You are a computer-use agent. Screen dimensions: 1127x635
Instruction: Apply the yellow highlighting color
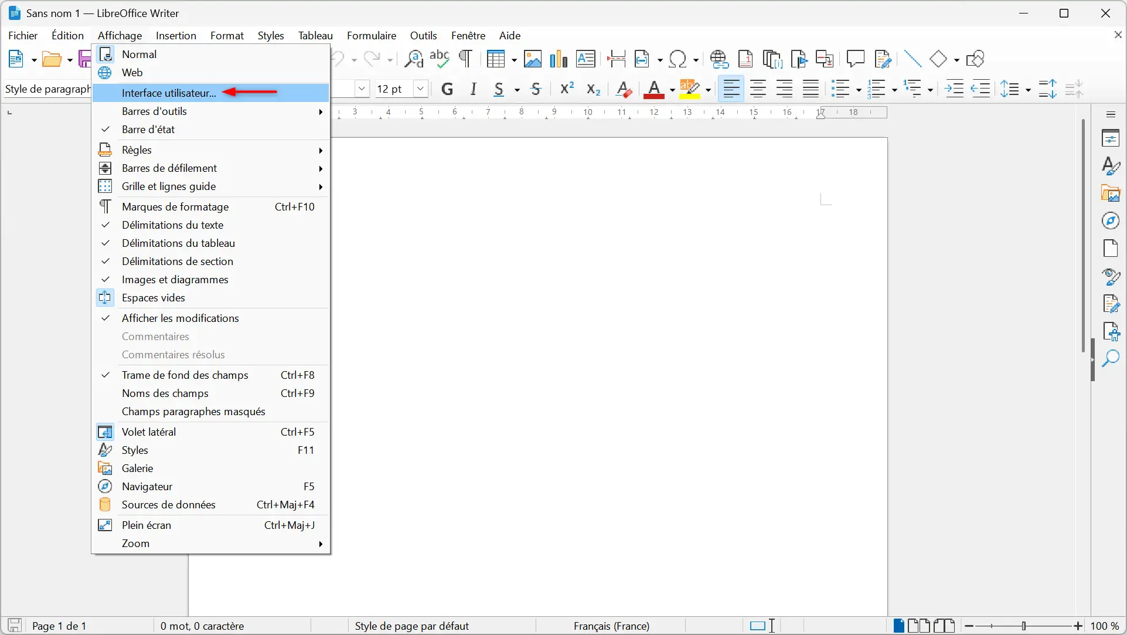(x=690, y=89)
